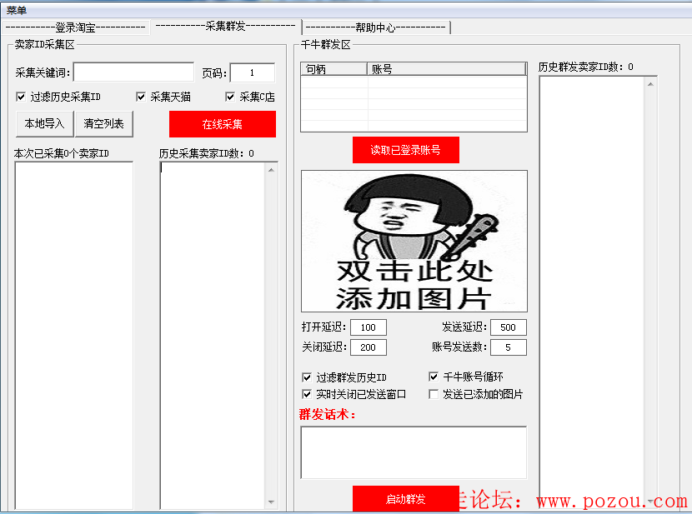Viewport: 692px width, 514px height.
Task: Start collecting with the 在线采集 button
Action: coord(223,124)
